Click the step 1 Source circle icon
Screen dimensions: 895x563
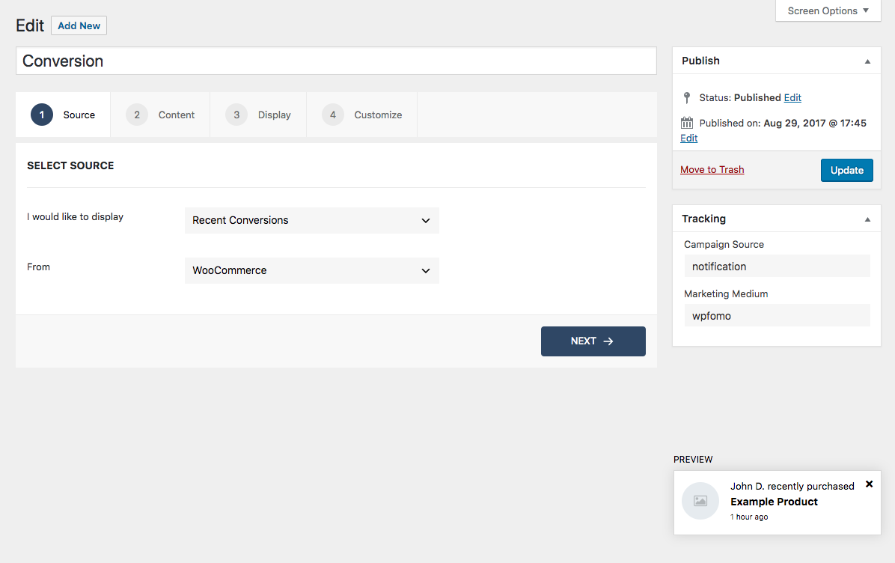42,115
